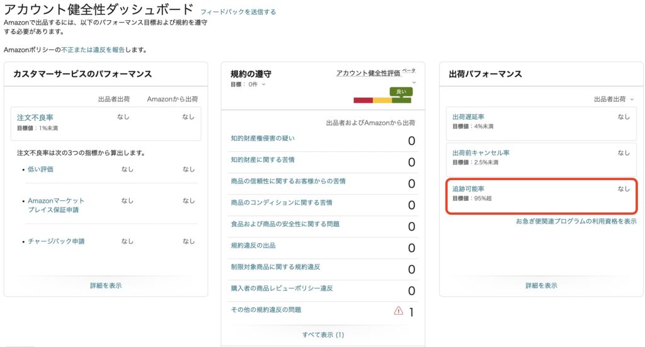Open the 追跡可能率 metric link

[x=468, y=189]
